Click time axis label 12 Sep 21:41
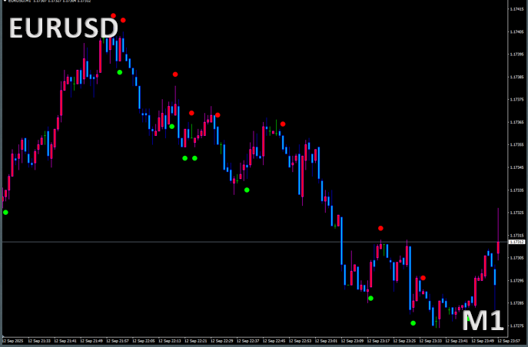The image size is (528, 347). (65, 341)
